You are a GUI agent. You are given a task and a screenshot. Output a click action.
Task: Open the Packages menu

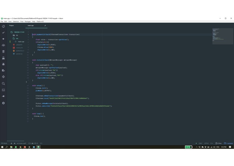28,22
